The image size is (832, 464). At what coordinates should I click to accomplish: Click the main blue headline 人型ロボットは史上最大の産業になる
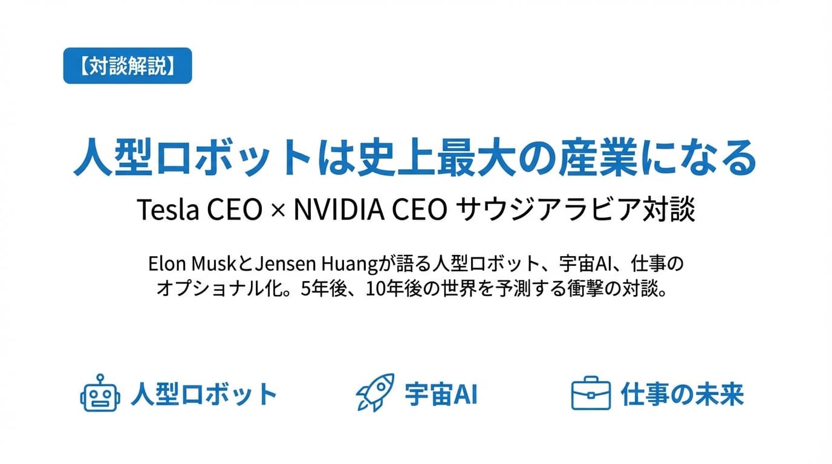coord(415,158)
